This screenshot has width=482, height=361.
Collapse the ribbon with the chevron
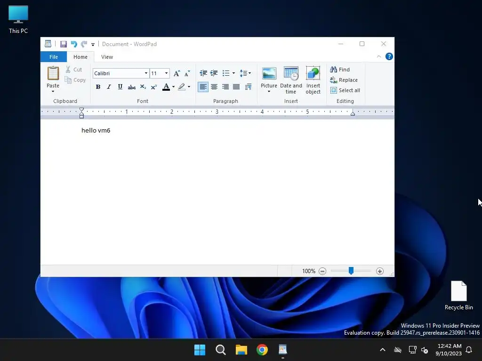pos(379,56)
